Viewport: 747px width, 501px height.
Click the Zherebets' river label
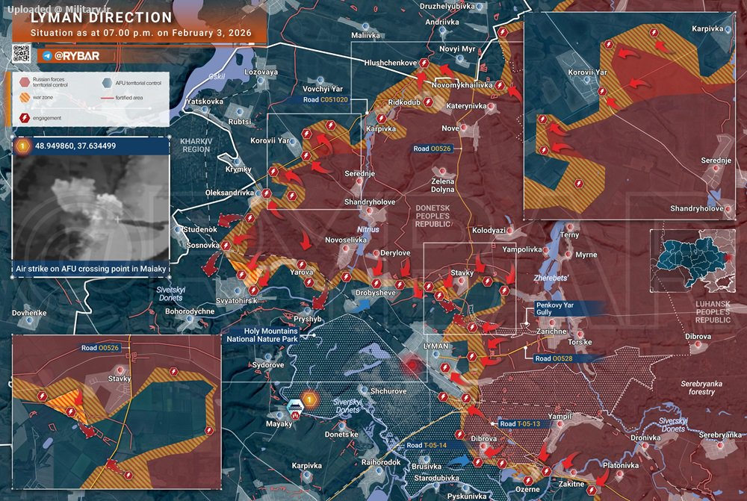click(x=551, y=278)
